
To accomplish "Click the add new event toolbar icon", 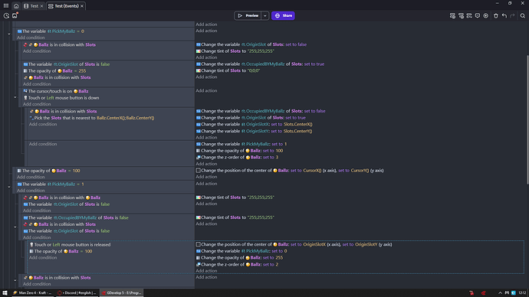I will pos(452,16).
